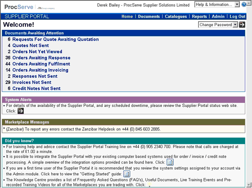Open Quotes Not Sent link
252x188 pixels.
click(30, 45)
